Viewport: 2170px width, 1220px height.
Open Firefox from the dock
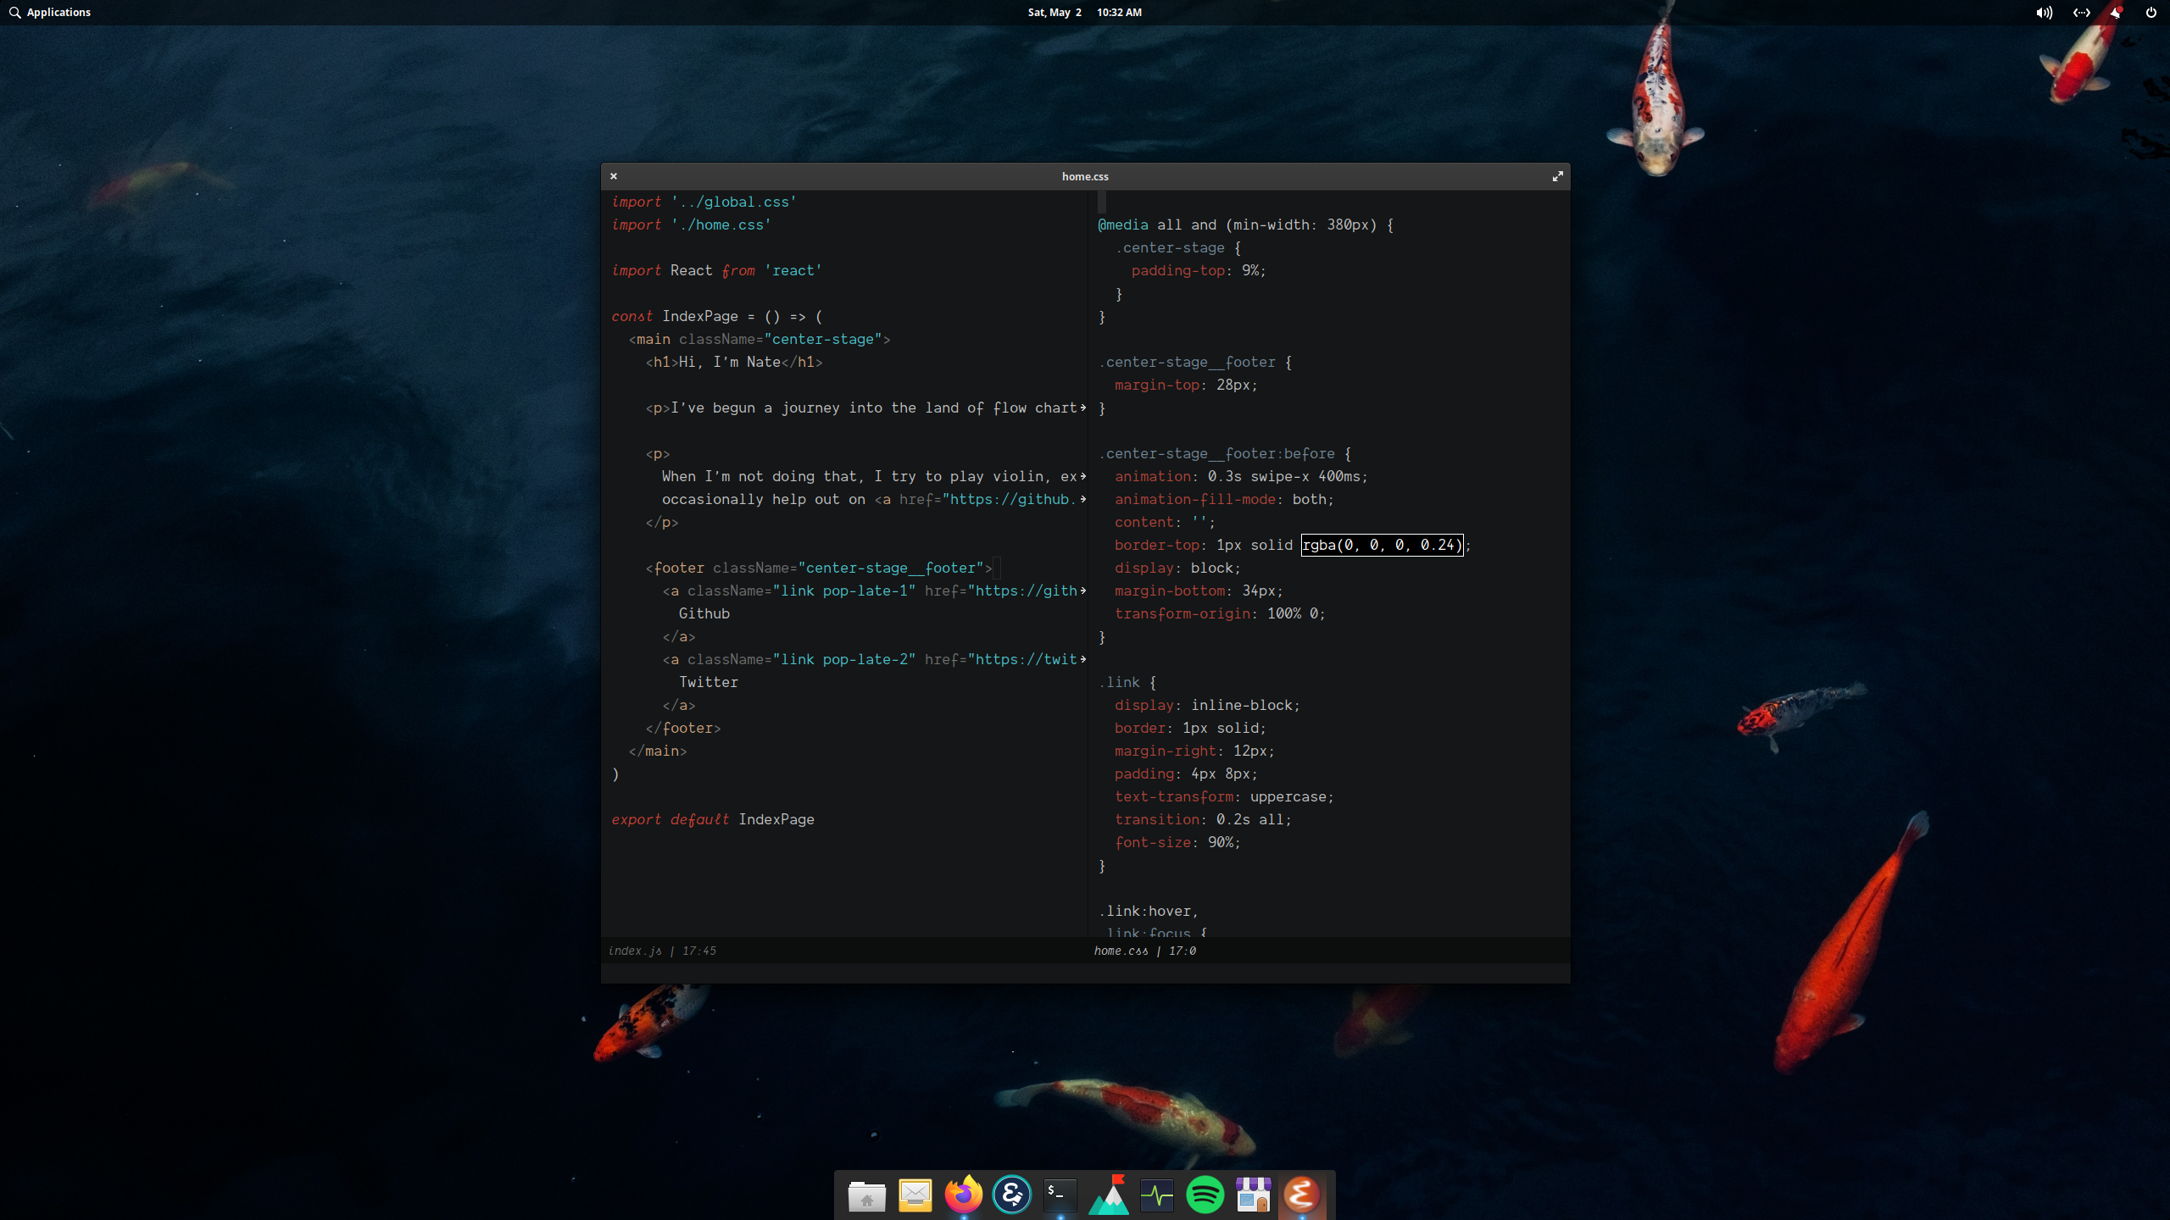point(964,1195)
